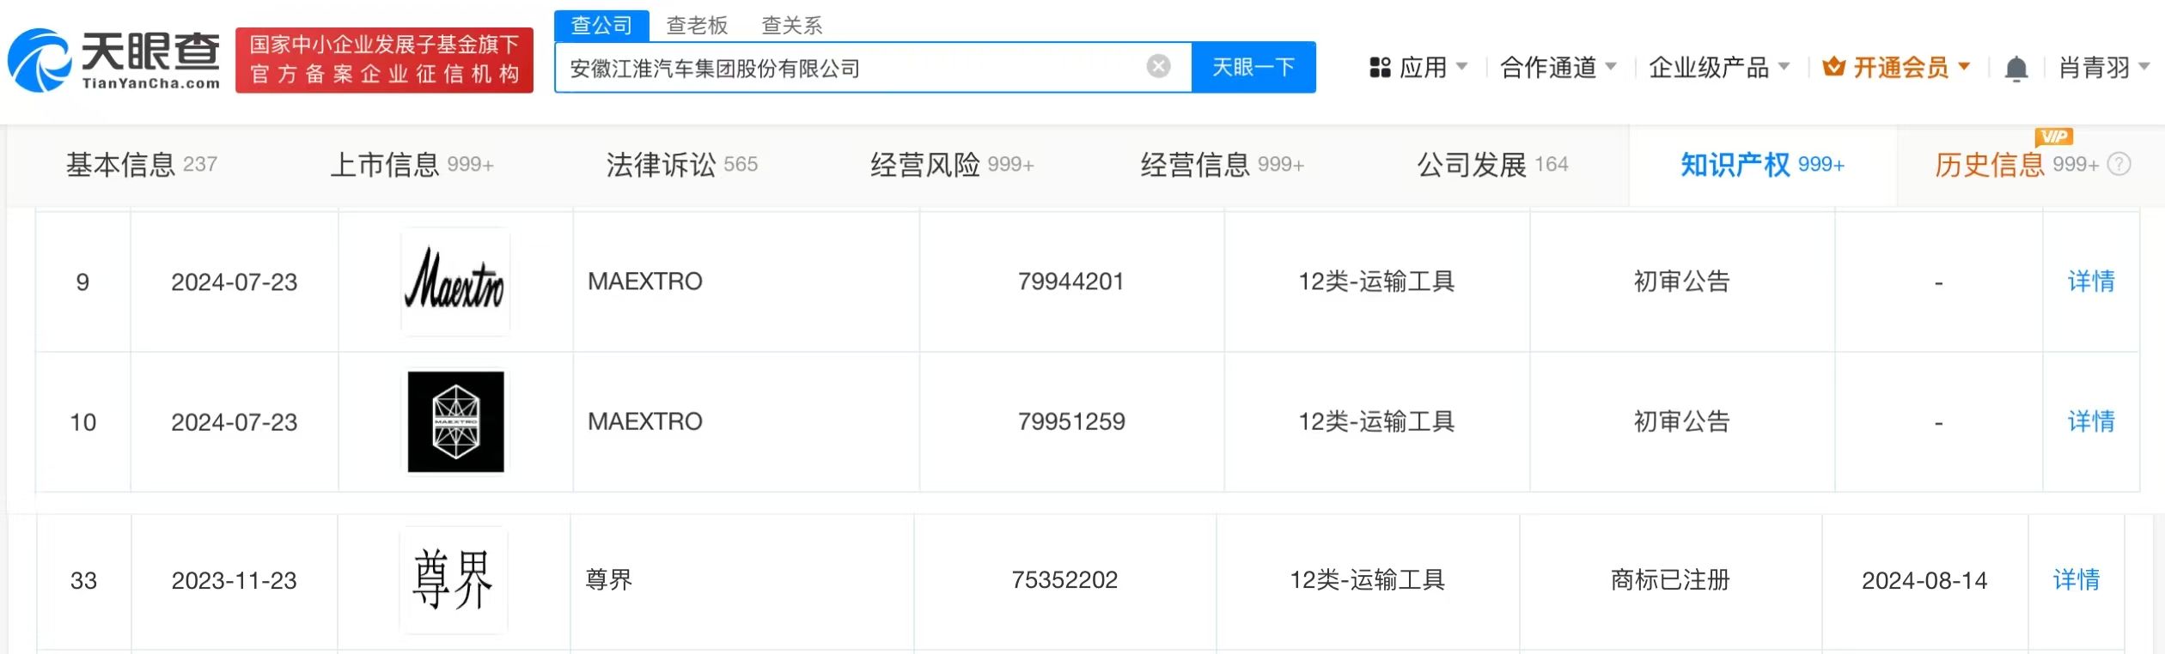Click the 2024-08-14 date cell

coord(1924,581)
